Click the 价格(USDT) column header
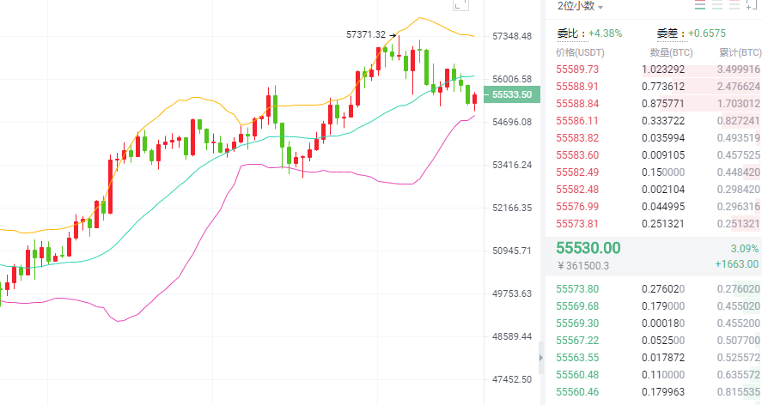Viewport: 762px width, 405px height. click(x=581, y=52)
